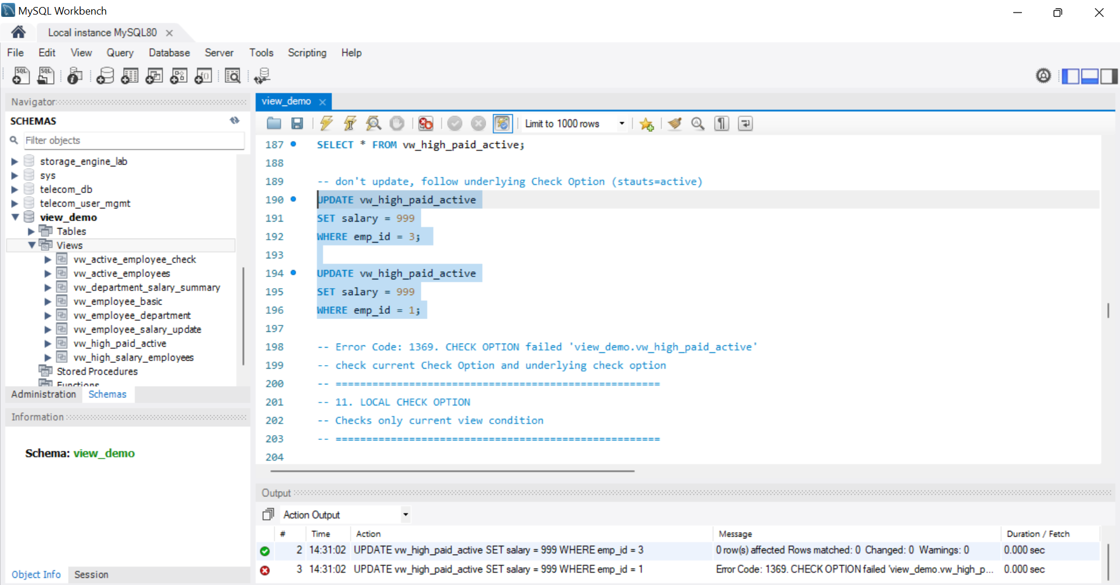Search table data icon
The height and width of the screenshot is (585, 1120).
(x=232, y=76)
